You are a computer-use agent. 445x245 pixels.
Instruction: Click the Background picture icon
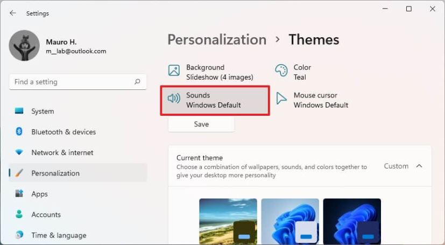click(174, 71)
